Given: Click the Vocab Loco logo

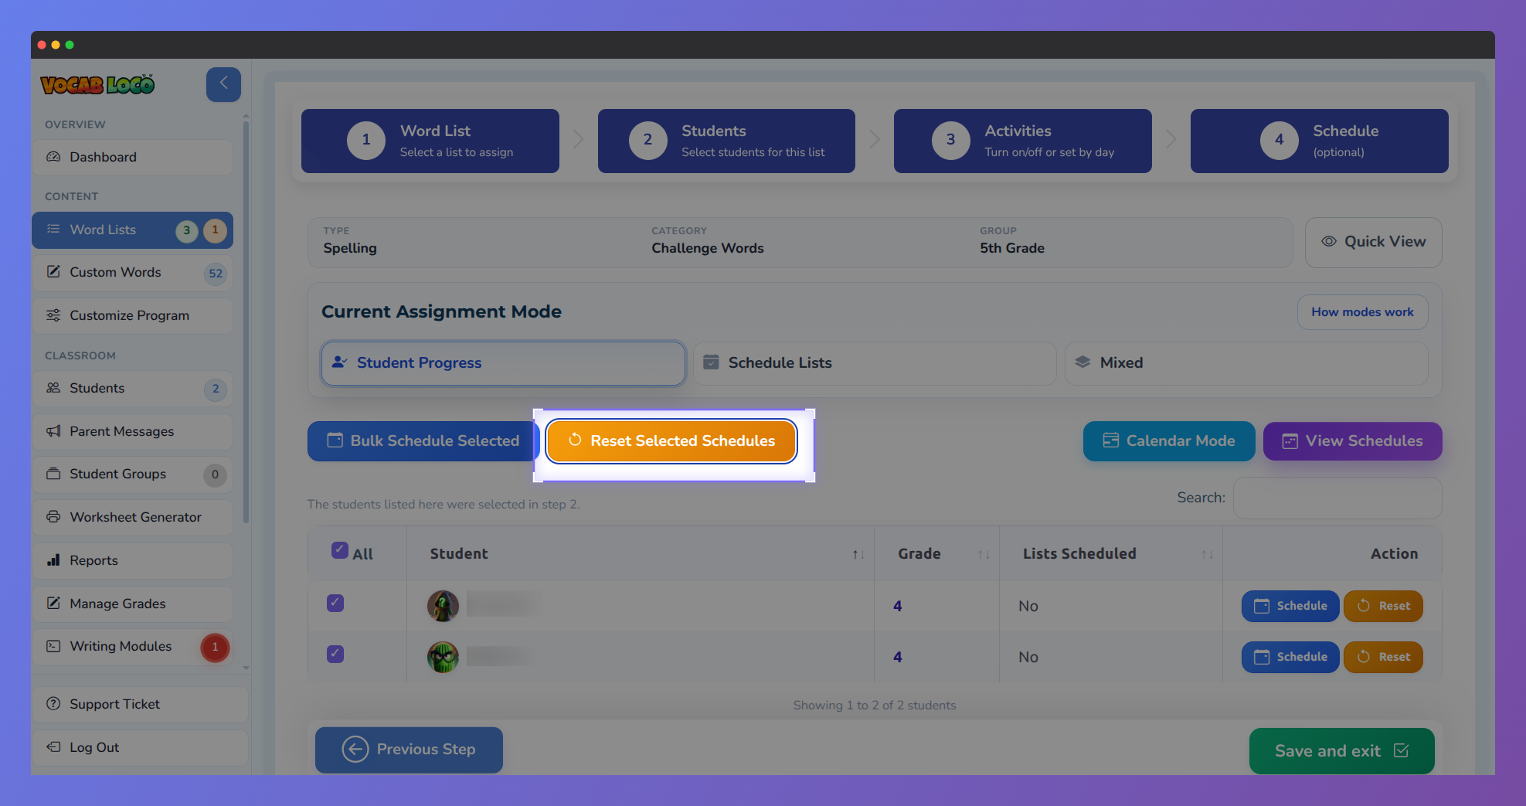Looking at the screenshot, I should [x=97, y=84].
